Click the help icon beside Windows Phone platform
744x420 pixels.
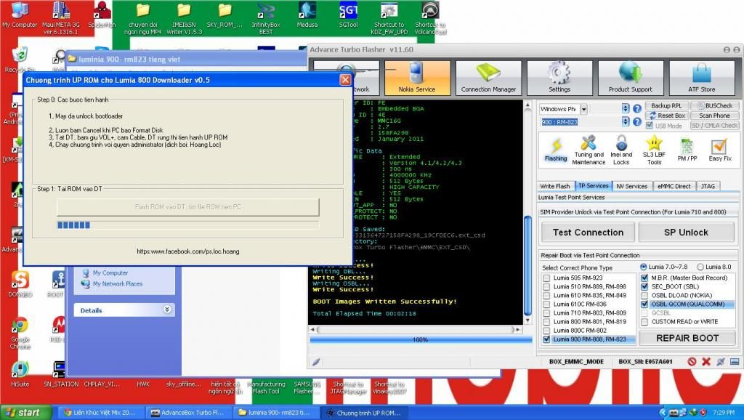point(637,109)
